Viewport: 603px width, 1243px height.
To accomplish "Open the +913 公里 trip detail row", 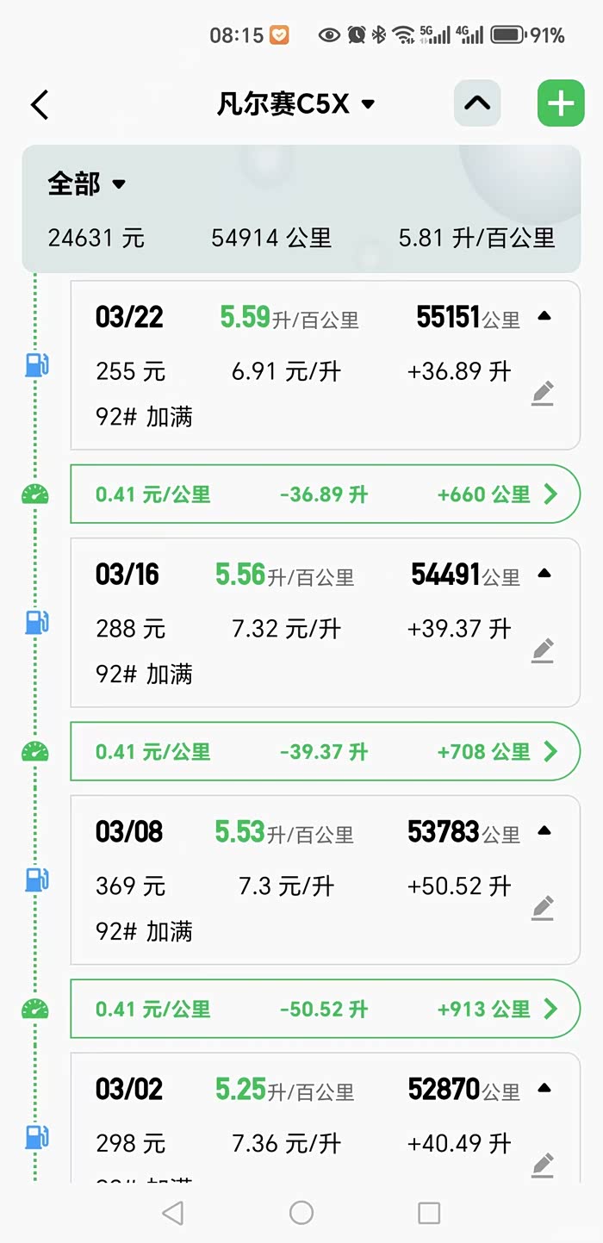I will [x=325, y=1009].
